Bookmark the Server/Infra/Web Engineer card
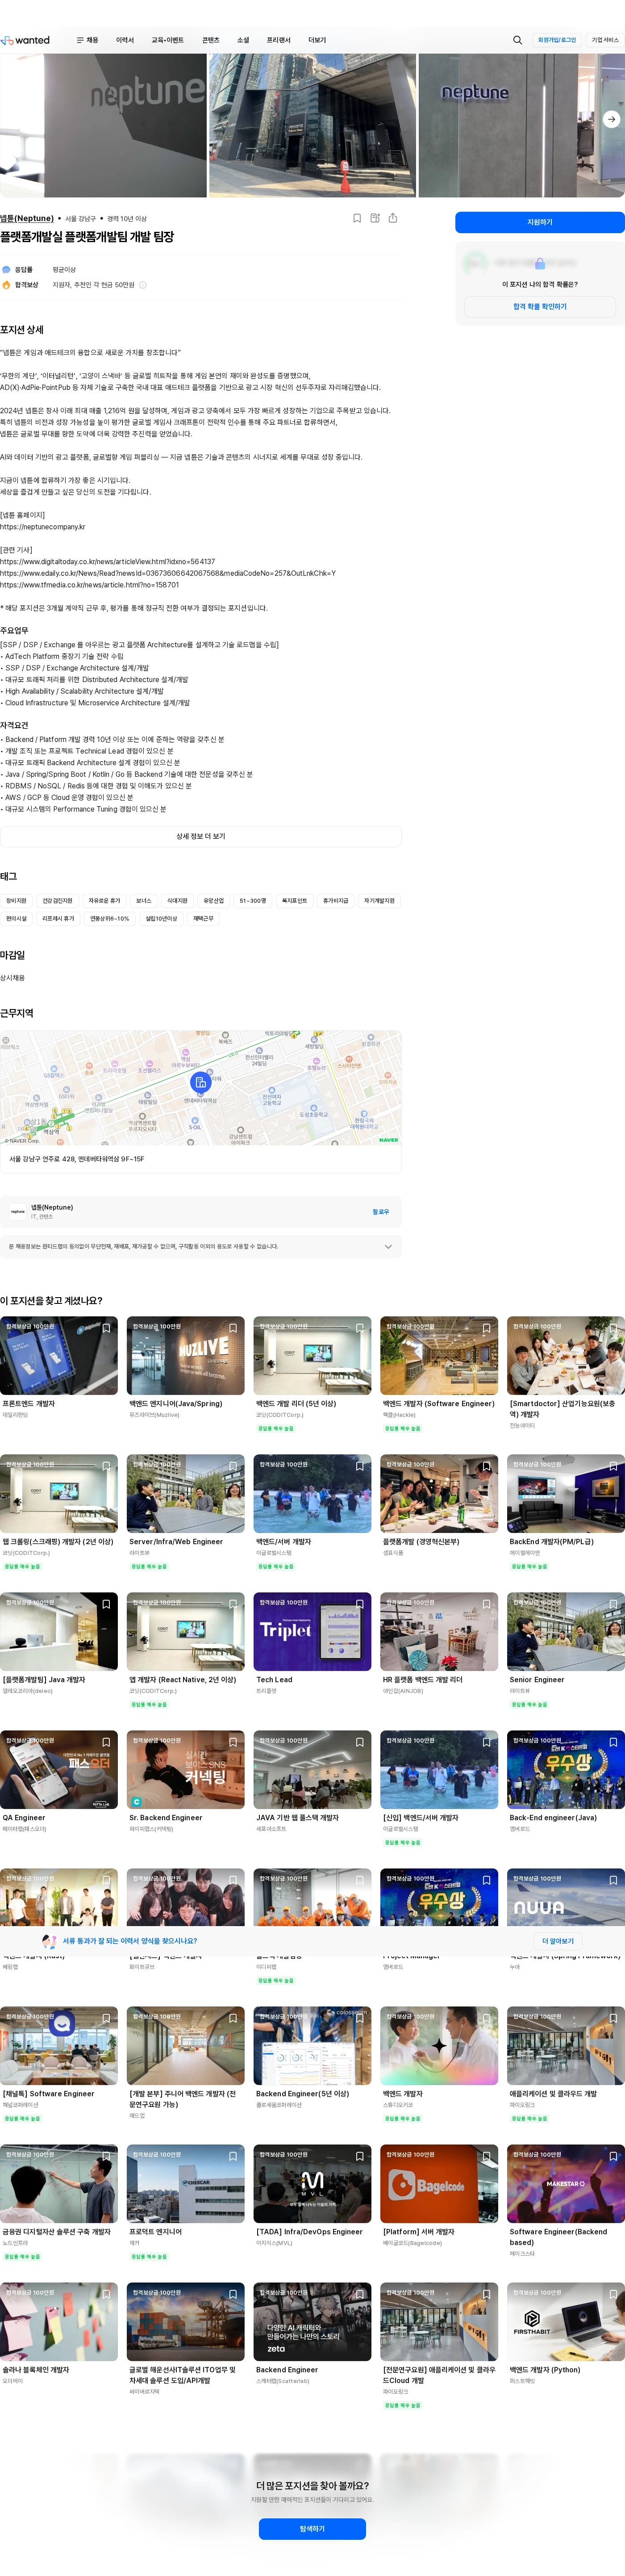 [x=233, y=1467]
